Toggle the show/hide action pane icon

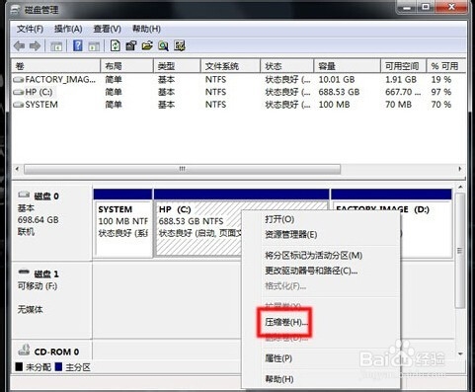94,46
